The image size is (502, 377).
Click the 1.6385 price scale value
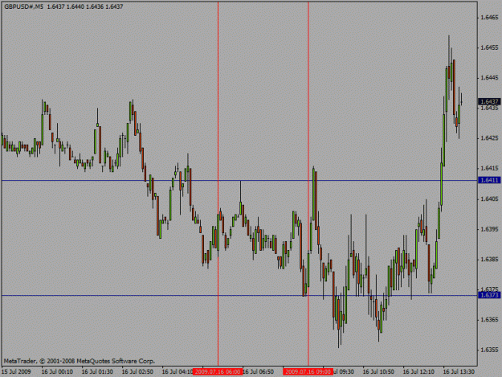[489, 259]
